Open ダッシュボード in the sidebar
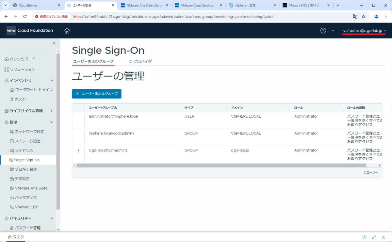Viewport: 392px width, 242px height. click(20, 59)
